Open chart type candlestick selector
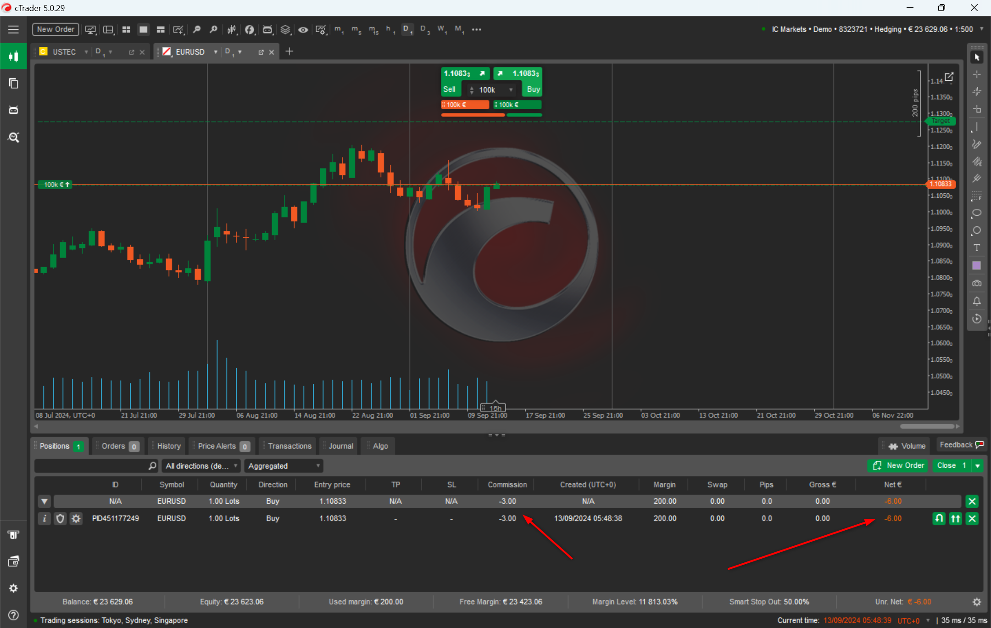The image size is (991, 628). pyautogui.click(x=232, y=29)
